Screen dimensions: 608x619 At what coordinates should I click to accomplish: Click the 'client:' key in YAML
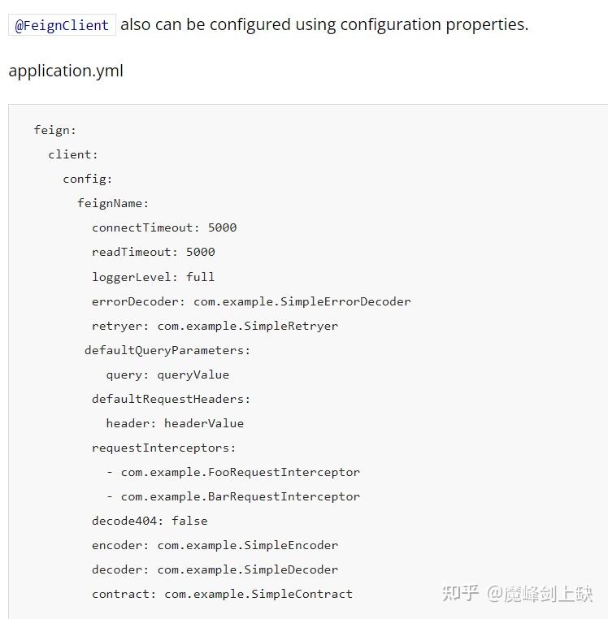click(x=72, y=154)
